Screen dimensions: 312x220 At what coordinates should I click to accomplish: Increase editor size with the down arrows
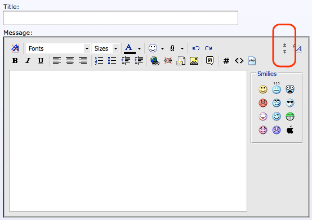click(285, 52)
